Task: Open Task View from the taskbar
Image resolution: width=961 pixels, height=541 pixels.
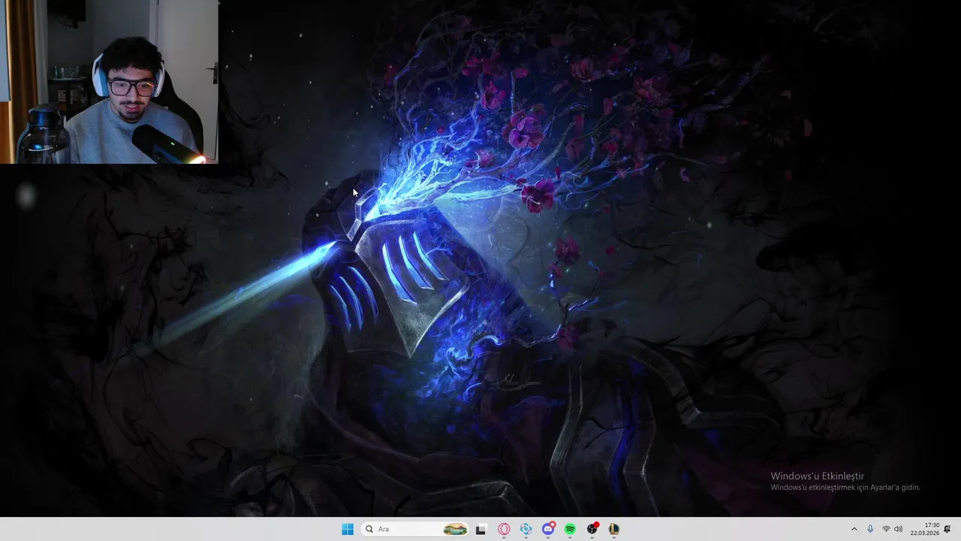Action: tap(481, 529)
